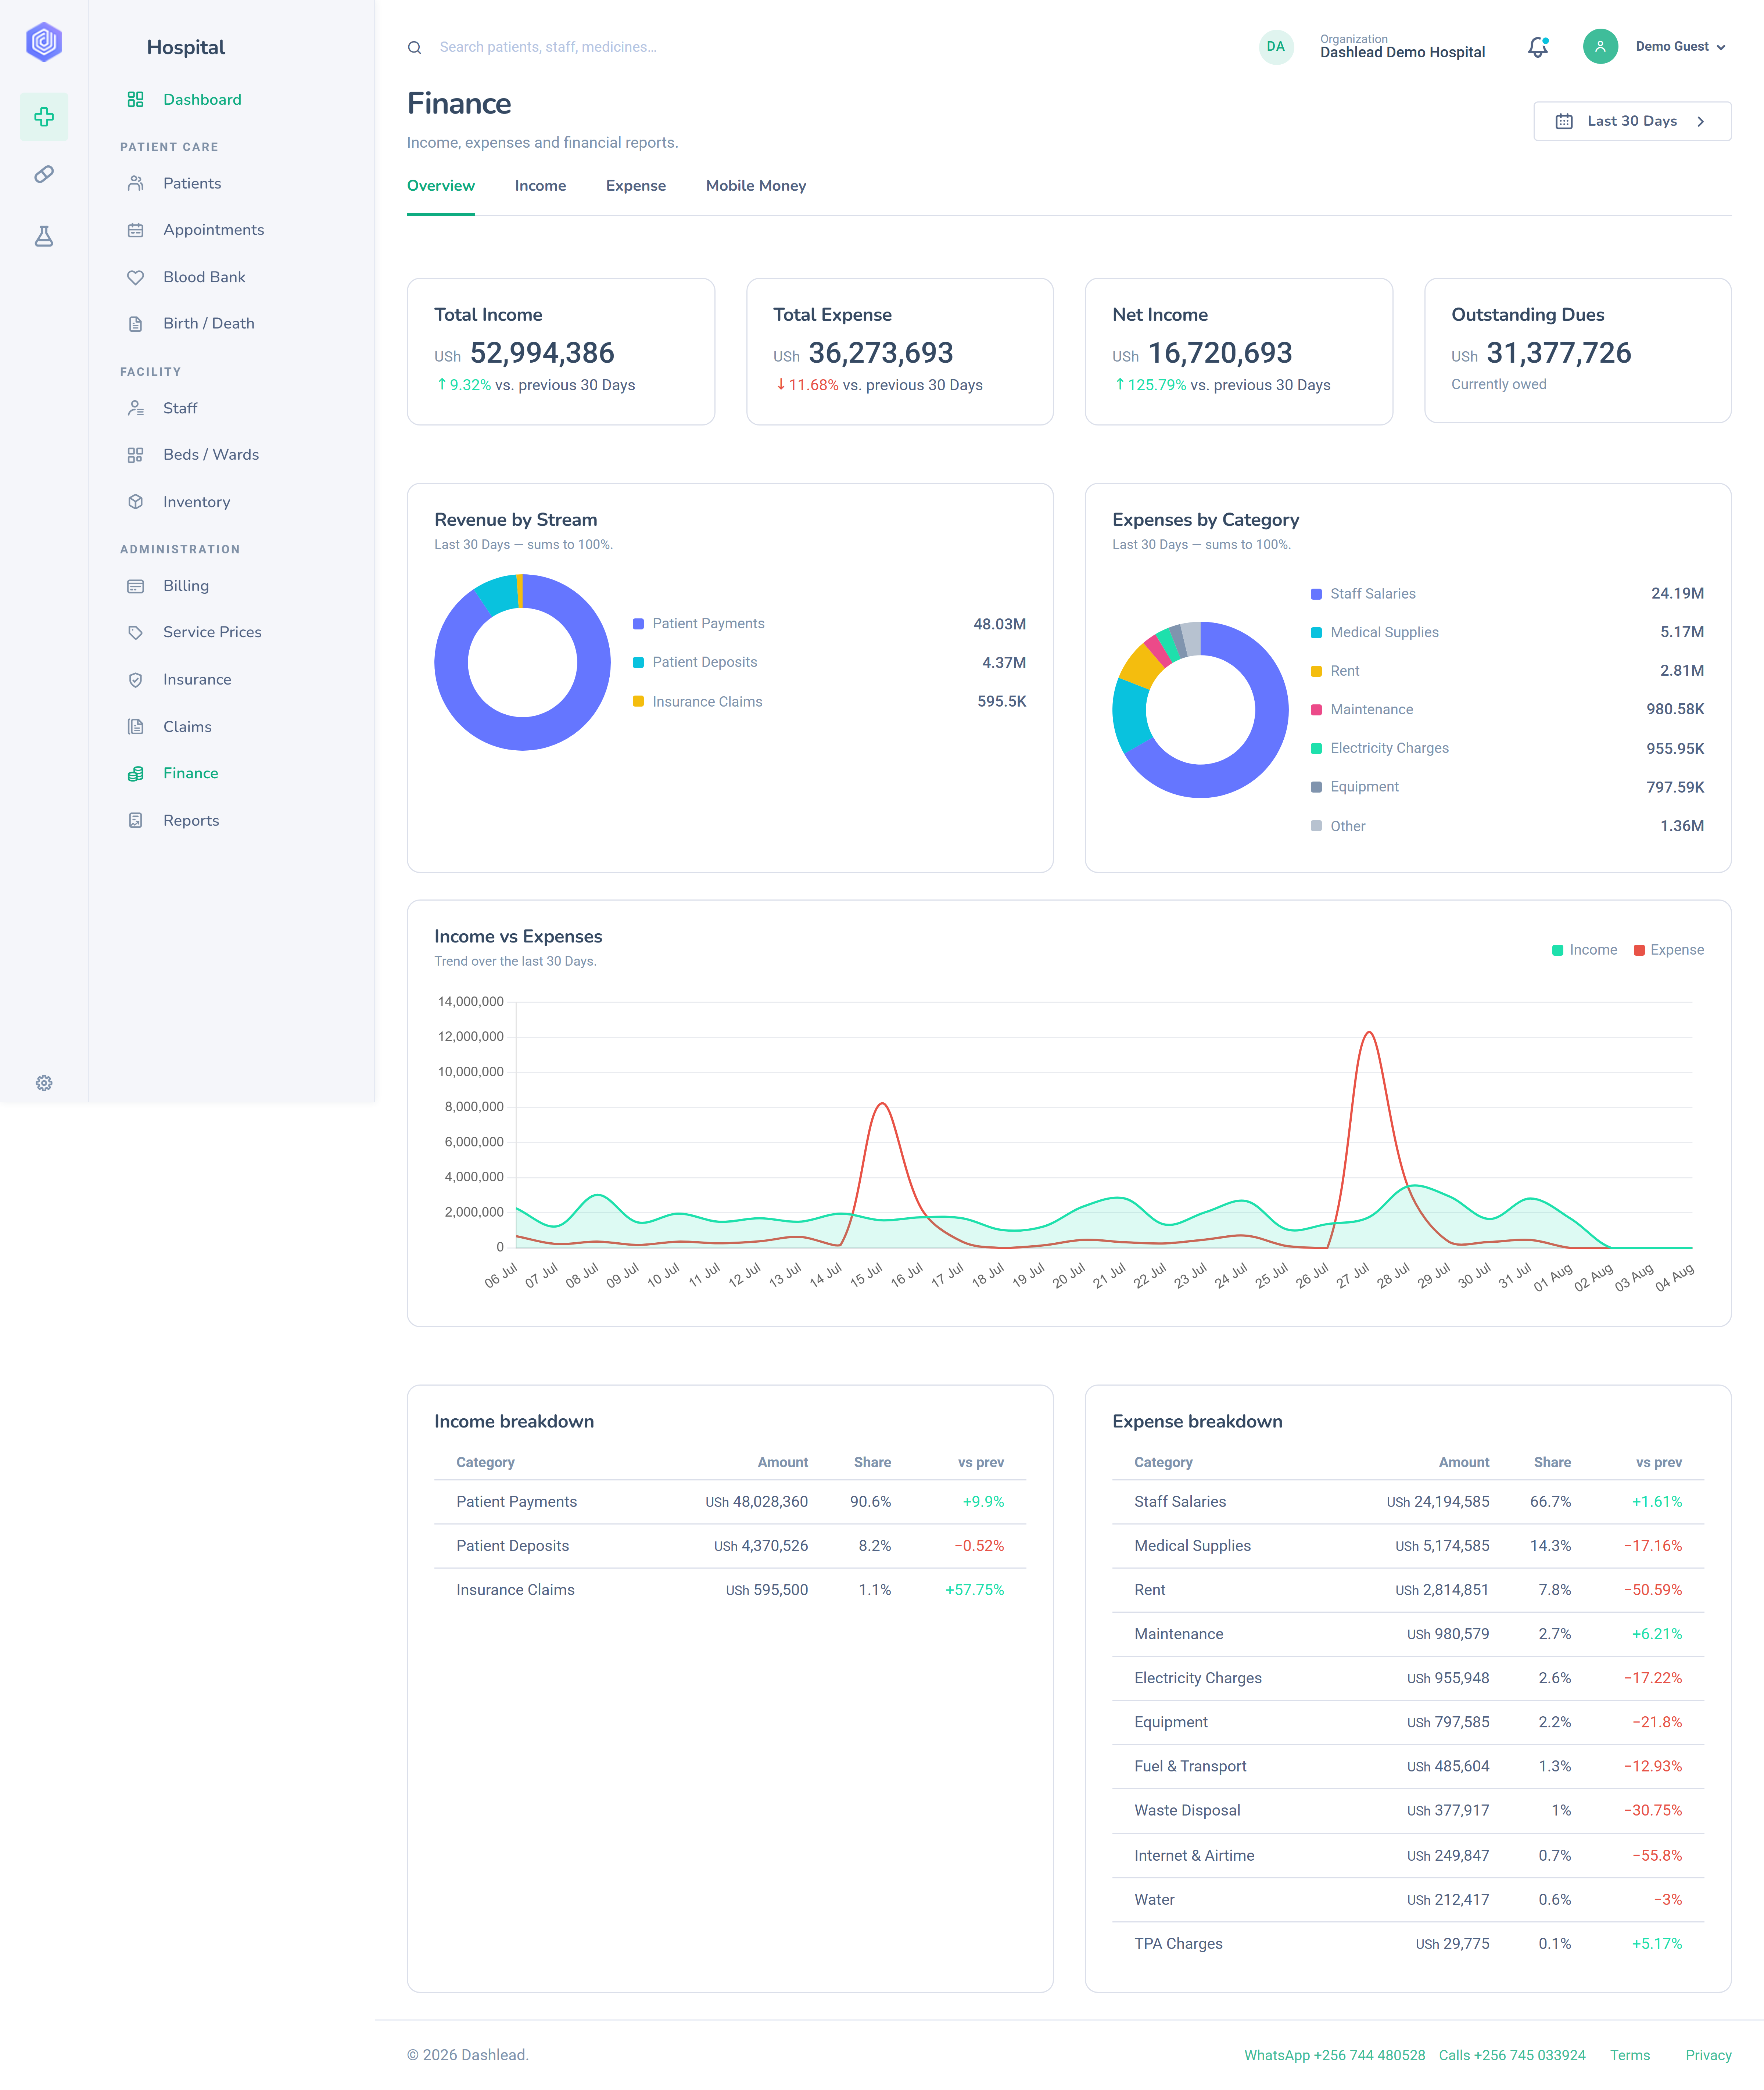The height and width of the screenshot is (2090, 1764).
Task: Click the Claims files icon
Action: [136, 727]
